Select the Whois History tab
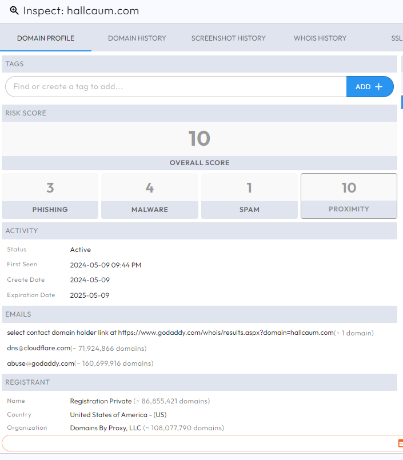Image resolution: width=403 pixels, height=460 pixels. click(320, 38)
